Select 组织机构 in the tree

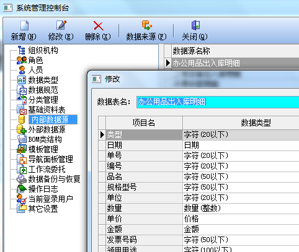43,50
